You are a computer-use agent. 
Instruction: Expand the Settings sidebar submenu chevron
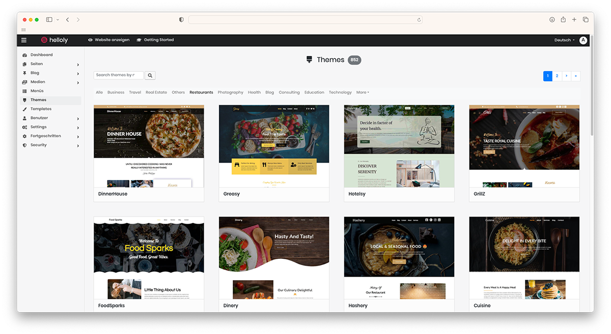tap(78, 128)
